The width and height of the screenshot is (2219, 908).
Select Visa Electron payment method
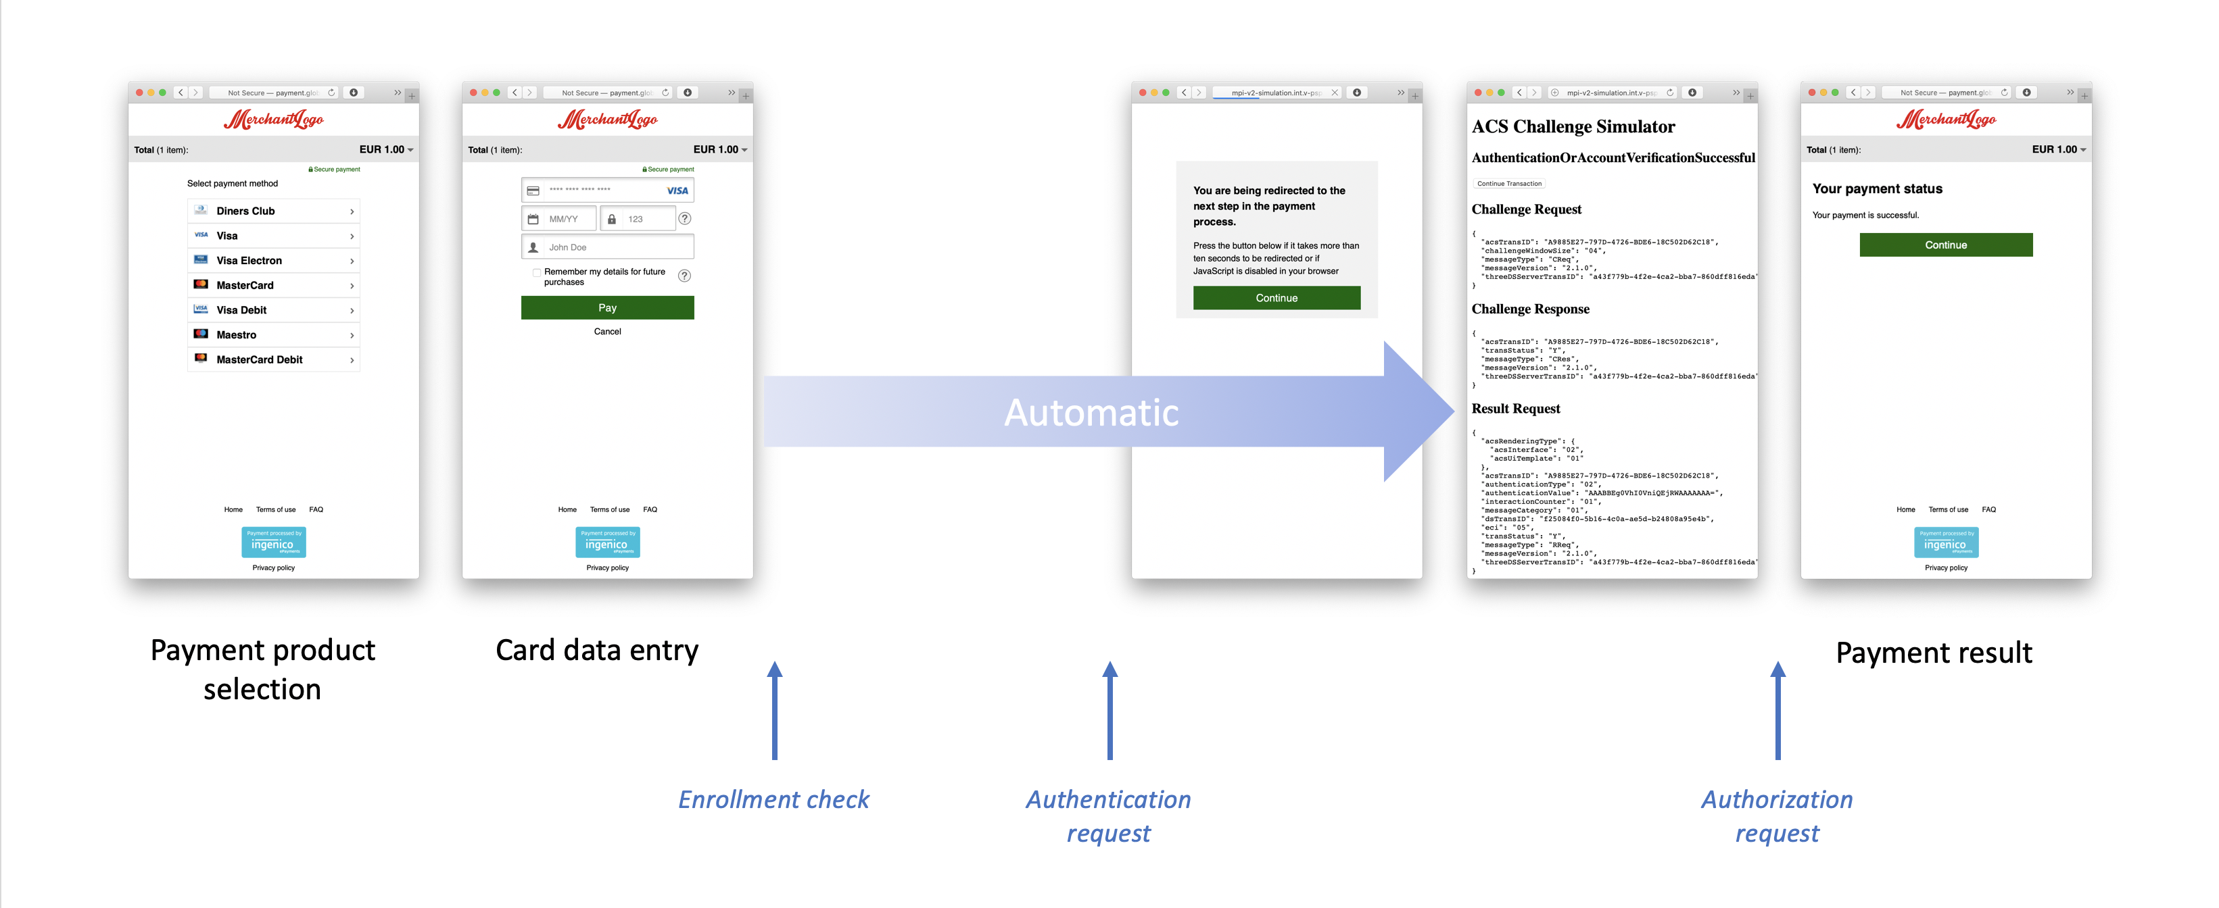click(x=273, y=261)
